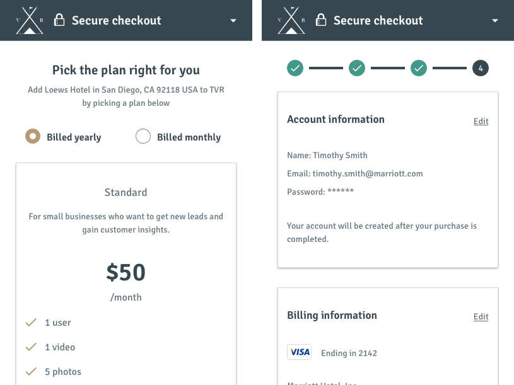Expand the left Secure checkout dropdown arrow

[x=233, y=21]
